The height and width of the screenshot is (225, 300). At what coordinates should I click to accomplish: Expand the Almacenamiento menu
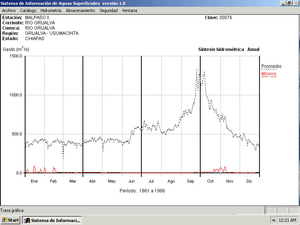pyautogui.click(x=80, y=10)
